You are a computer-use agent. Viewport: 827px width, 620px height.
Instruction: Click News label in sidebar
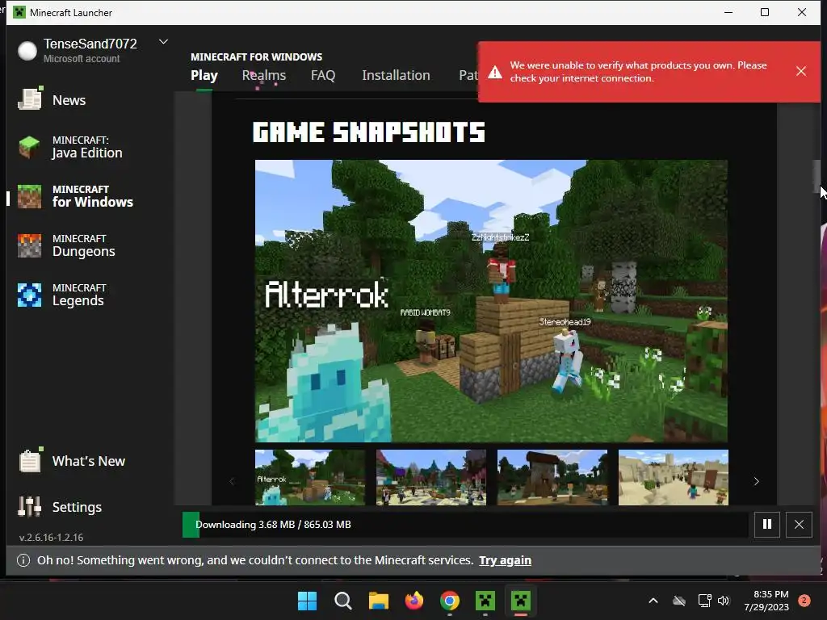click(69, 100)
